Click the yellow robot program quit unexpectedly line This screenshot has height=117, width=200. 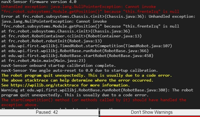point(86,75)
